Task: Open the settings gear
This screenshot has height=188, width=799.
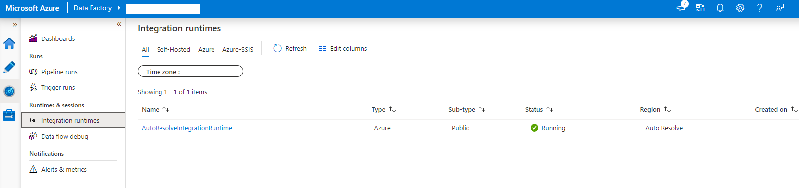Action: coord(740,8)
